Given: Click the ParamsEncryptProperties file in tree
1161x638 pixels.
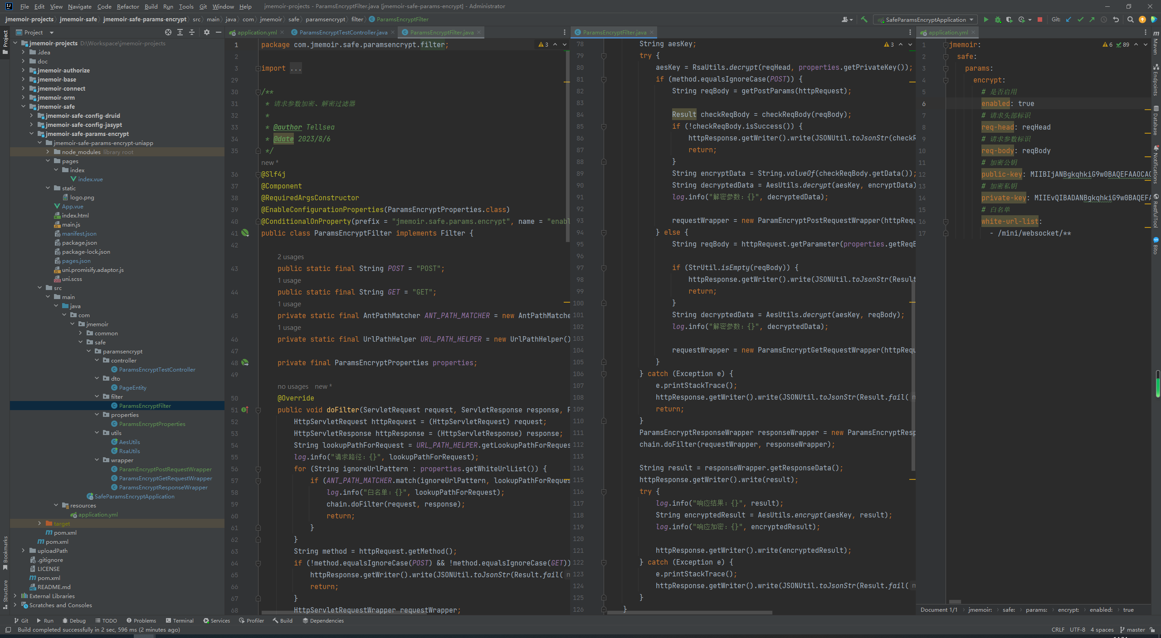Looking at the screenshot, I should [x=152, y=424].
